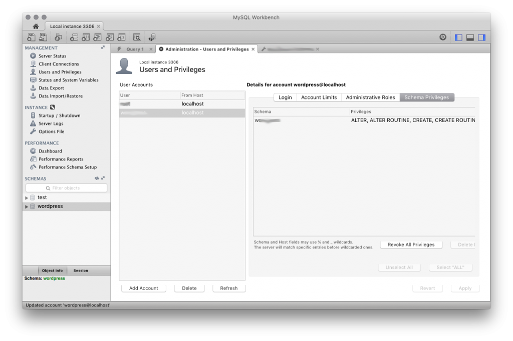Reconnect to DBMS toolbar icon
Viewport: 513px width, 341px height.
tap(152, 37)
